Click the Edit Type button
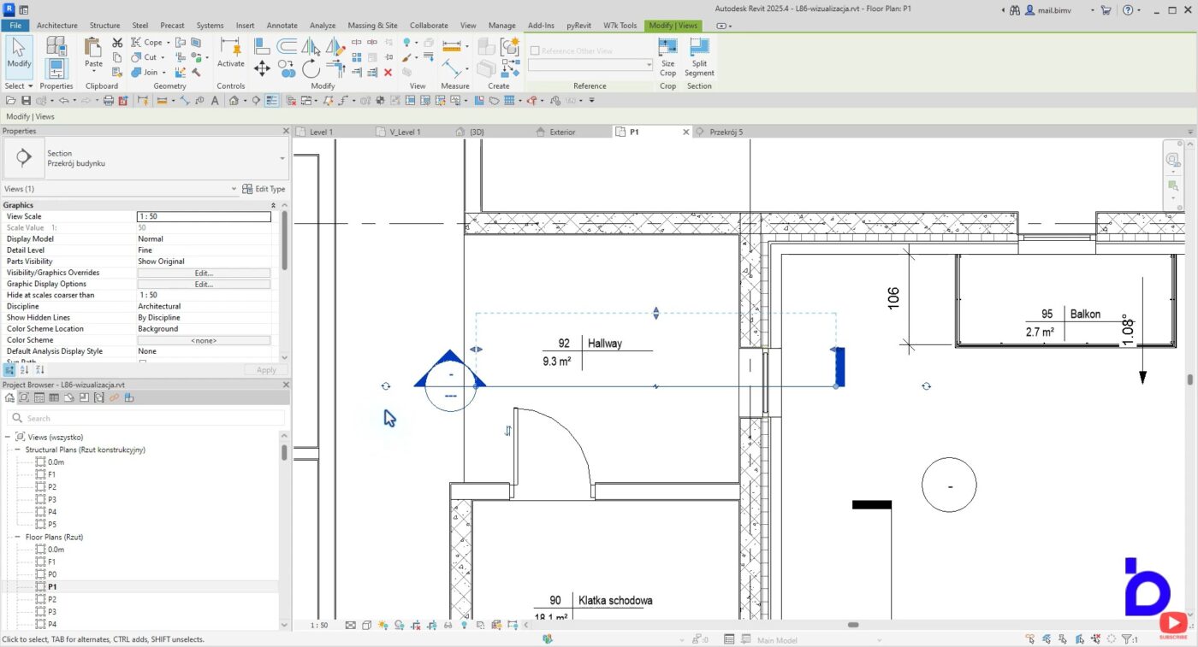 tap(264, 189)
